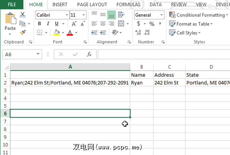This screenshot has width=230, height=155.
Task: Toggle bottom align button
Action: tap(112, 15)
